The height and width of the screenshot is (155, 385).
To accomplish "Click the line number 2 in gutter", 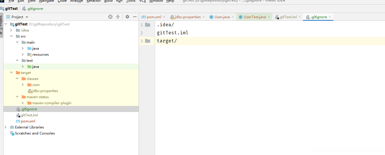I will (x=142, y=33).
